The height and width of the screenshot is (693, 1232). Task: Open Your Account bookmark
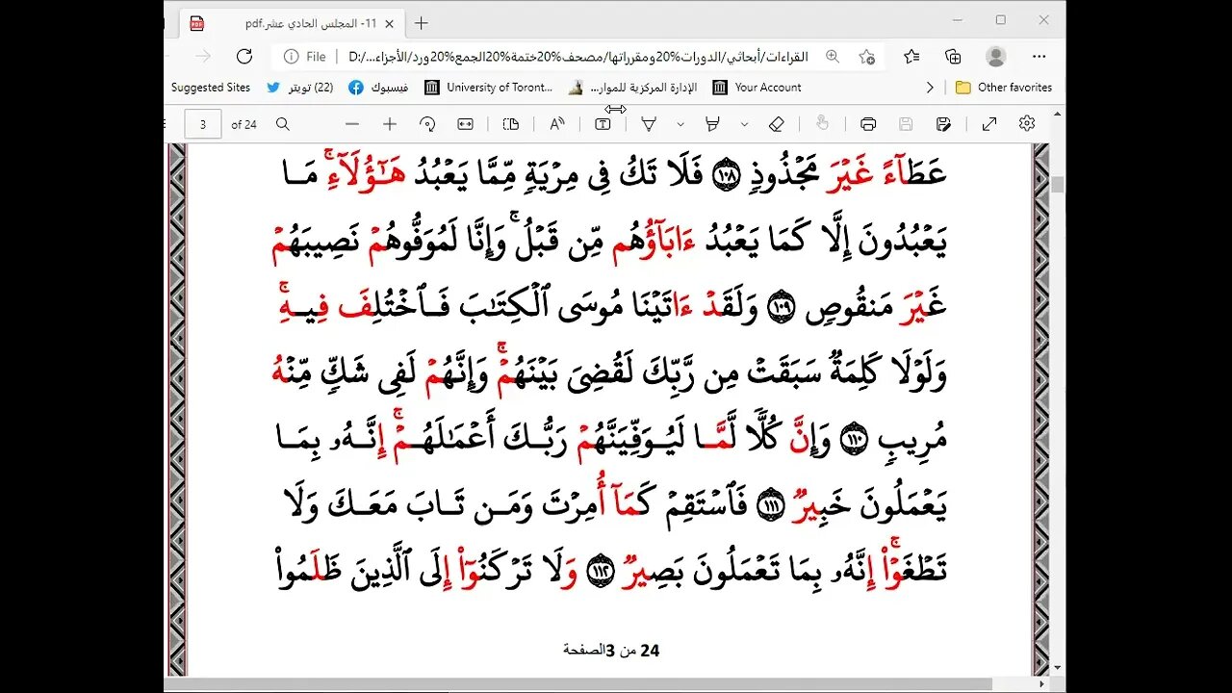coord(757,88)
